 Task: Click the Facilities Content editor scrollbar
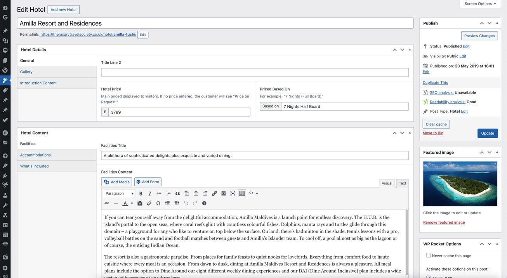click(407, 243)
